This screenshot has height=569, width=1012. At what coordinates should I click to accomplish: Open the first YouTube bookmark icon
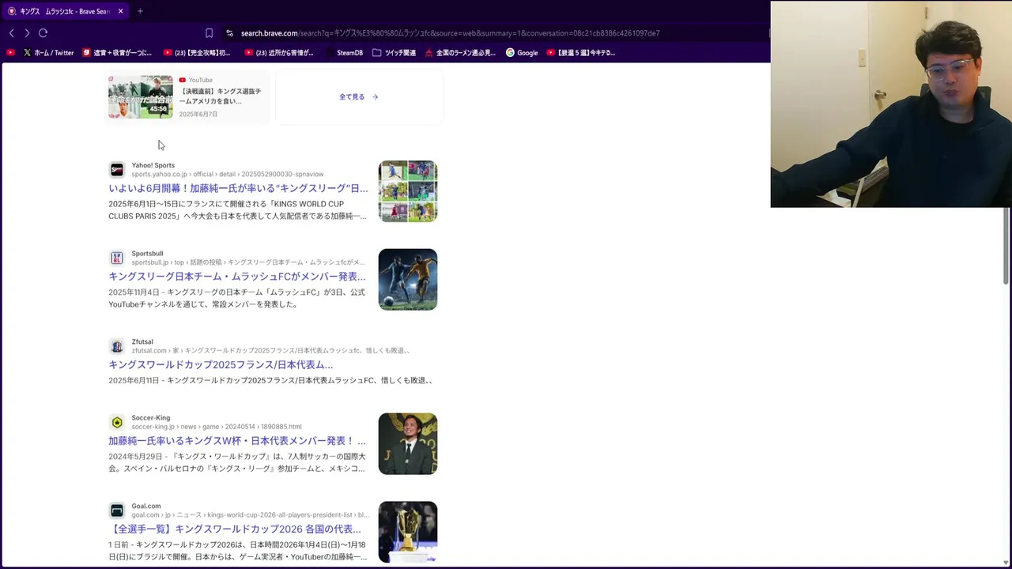[x=10, y=53]
